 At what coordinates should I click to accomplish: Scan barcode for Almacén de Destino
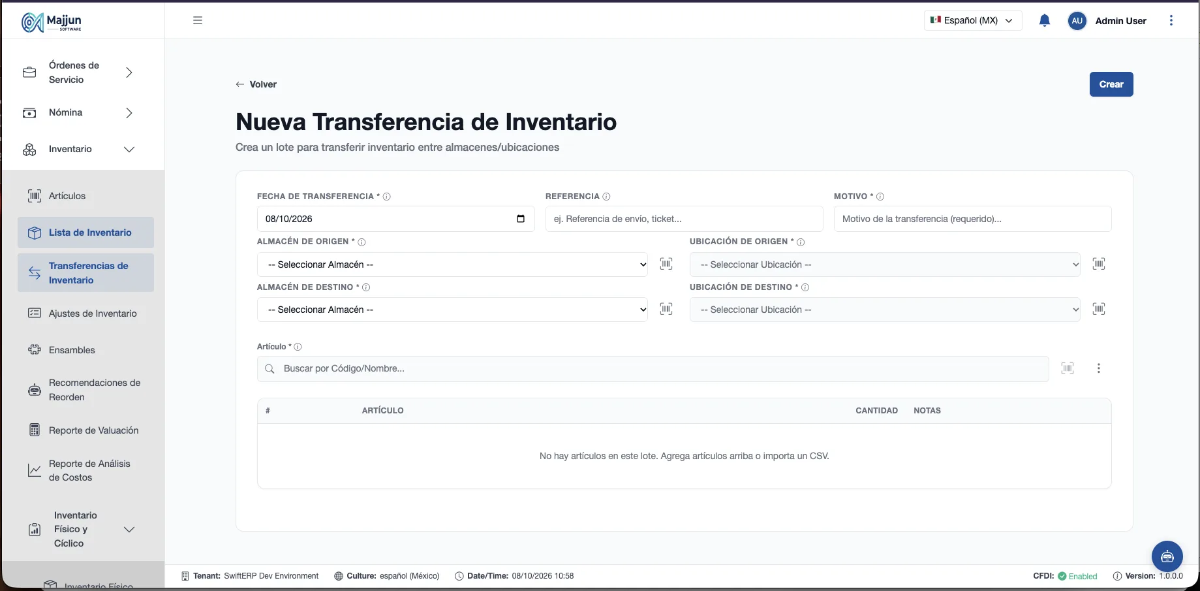(666, 309)
